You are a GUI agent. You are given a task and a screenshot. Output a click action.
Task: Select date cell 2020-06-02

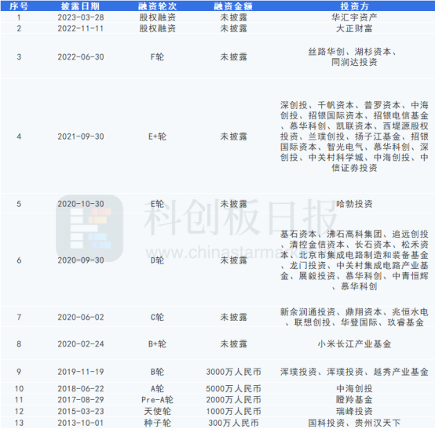pos(81,317)
